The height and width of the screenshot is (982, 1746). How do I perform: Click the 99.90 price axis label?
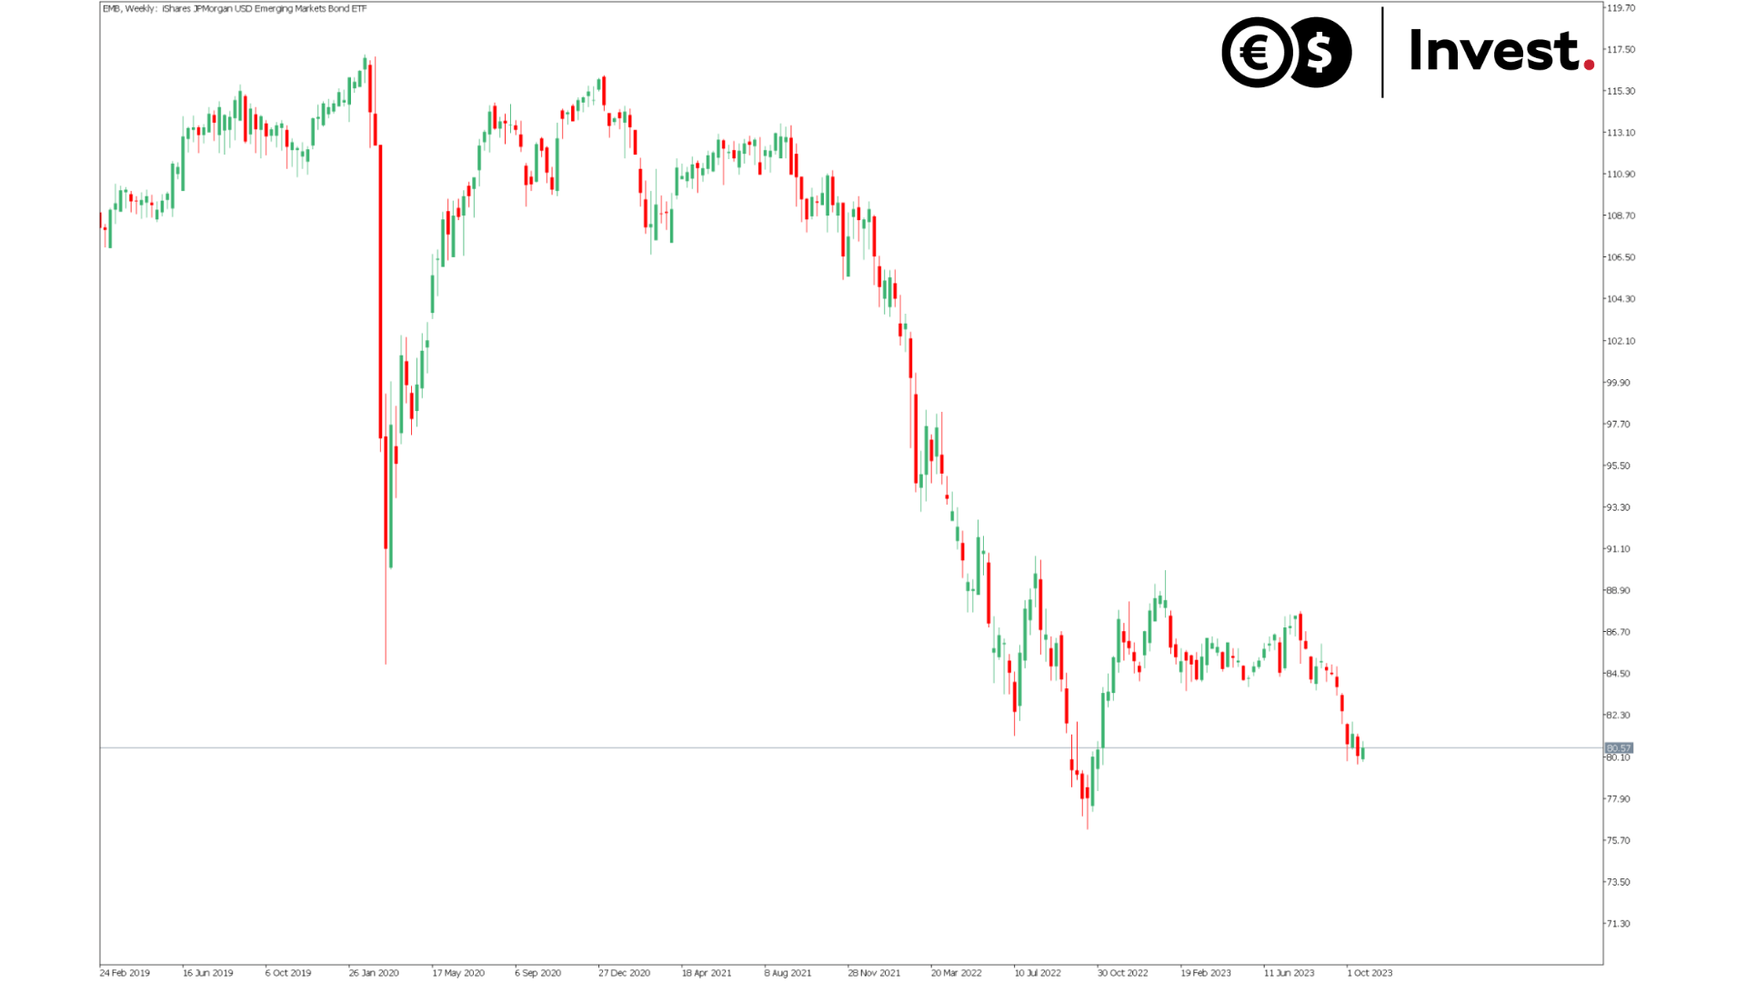click(x=1619, y=383)
